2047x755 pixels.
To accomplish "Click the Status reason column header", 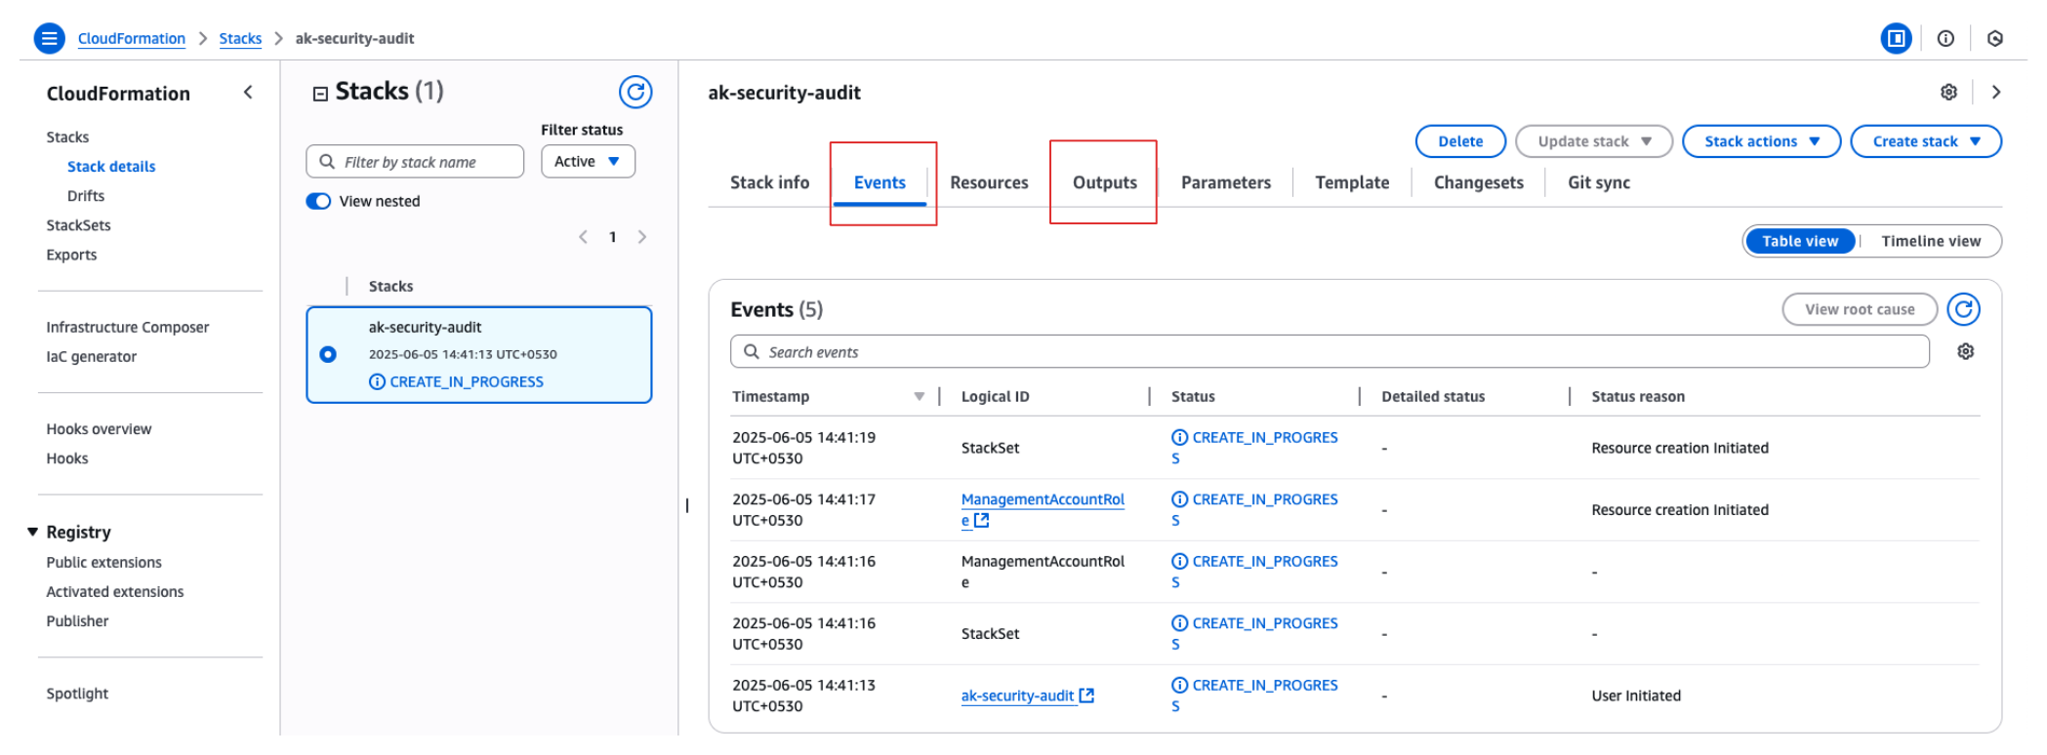I will 1638,396.
